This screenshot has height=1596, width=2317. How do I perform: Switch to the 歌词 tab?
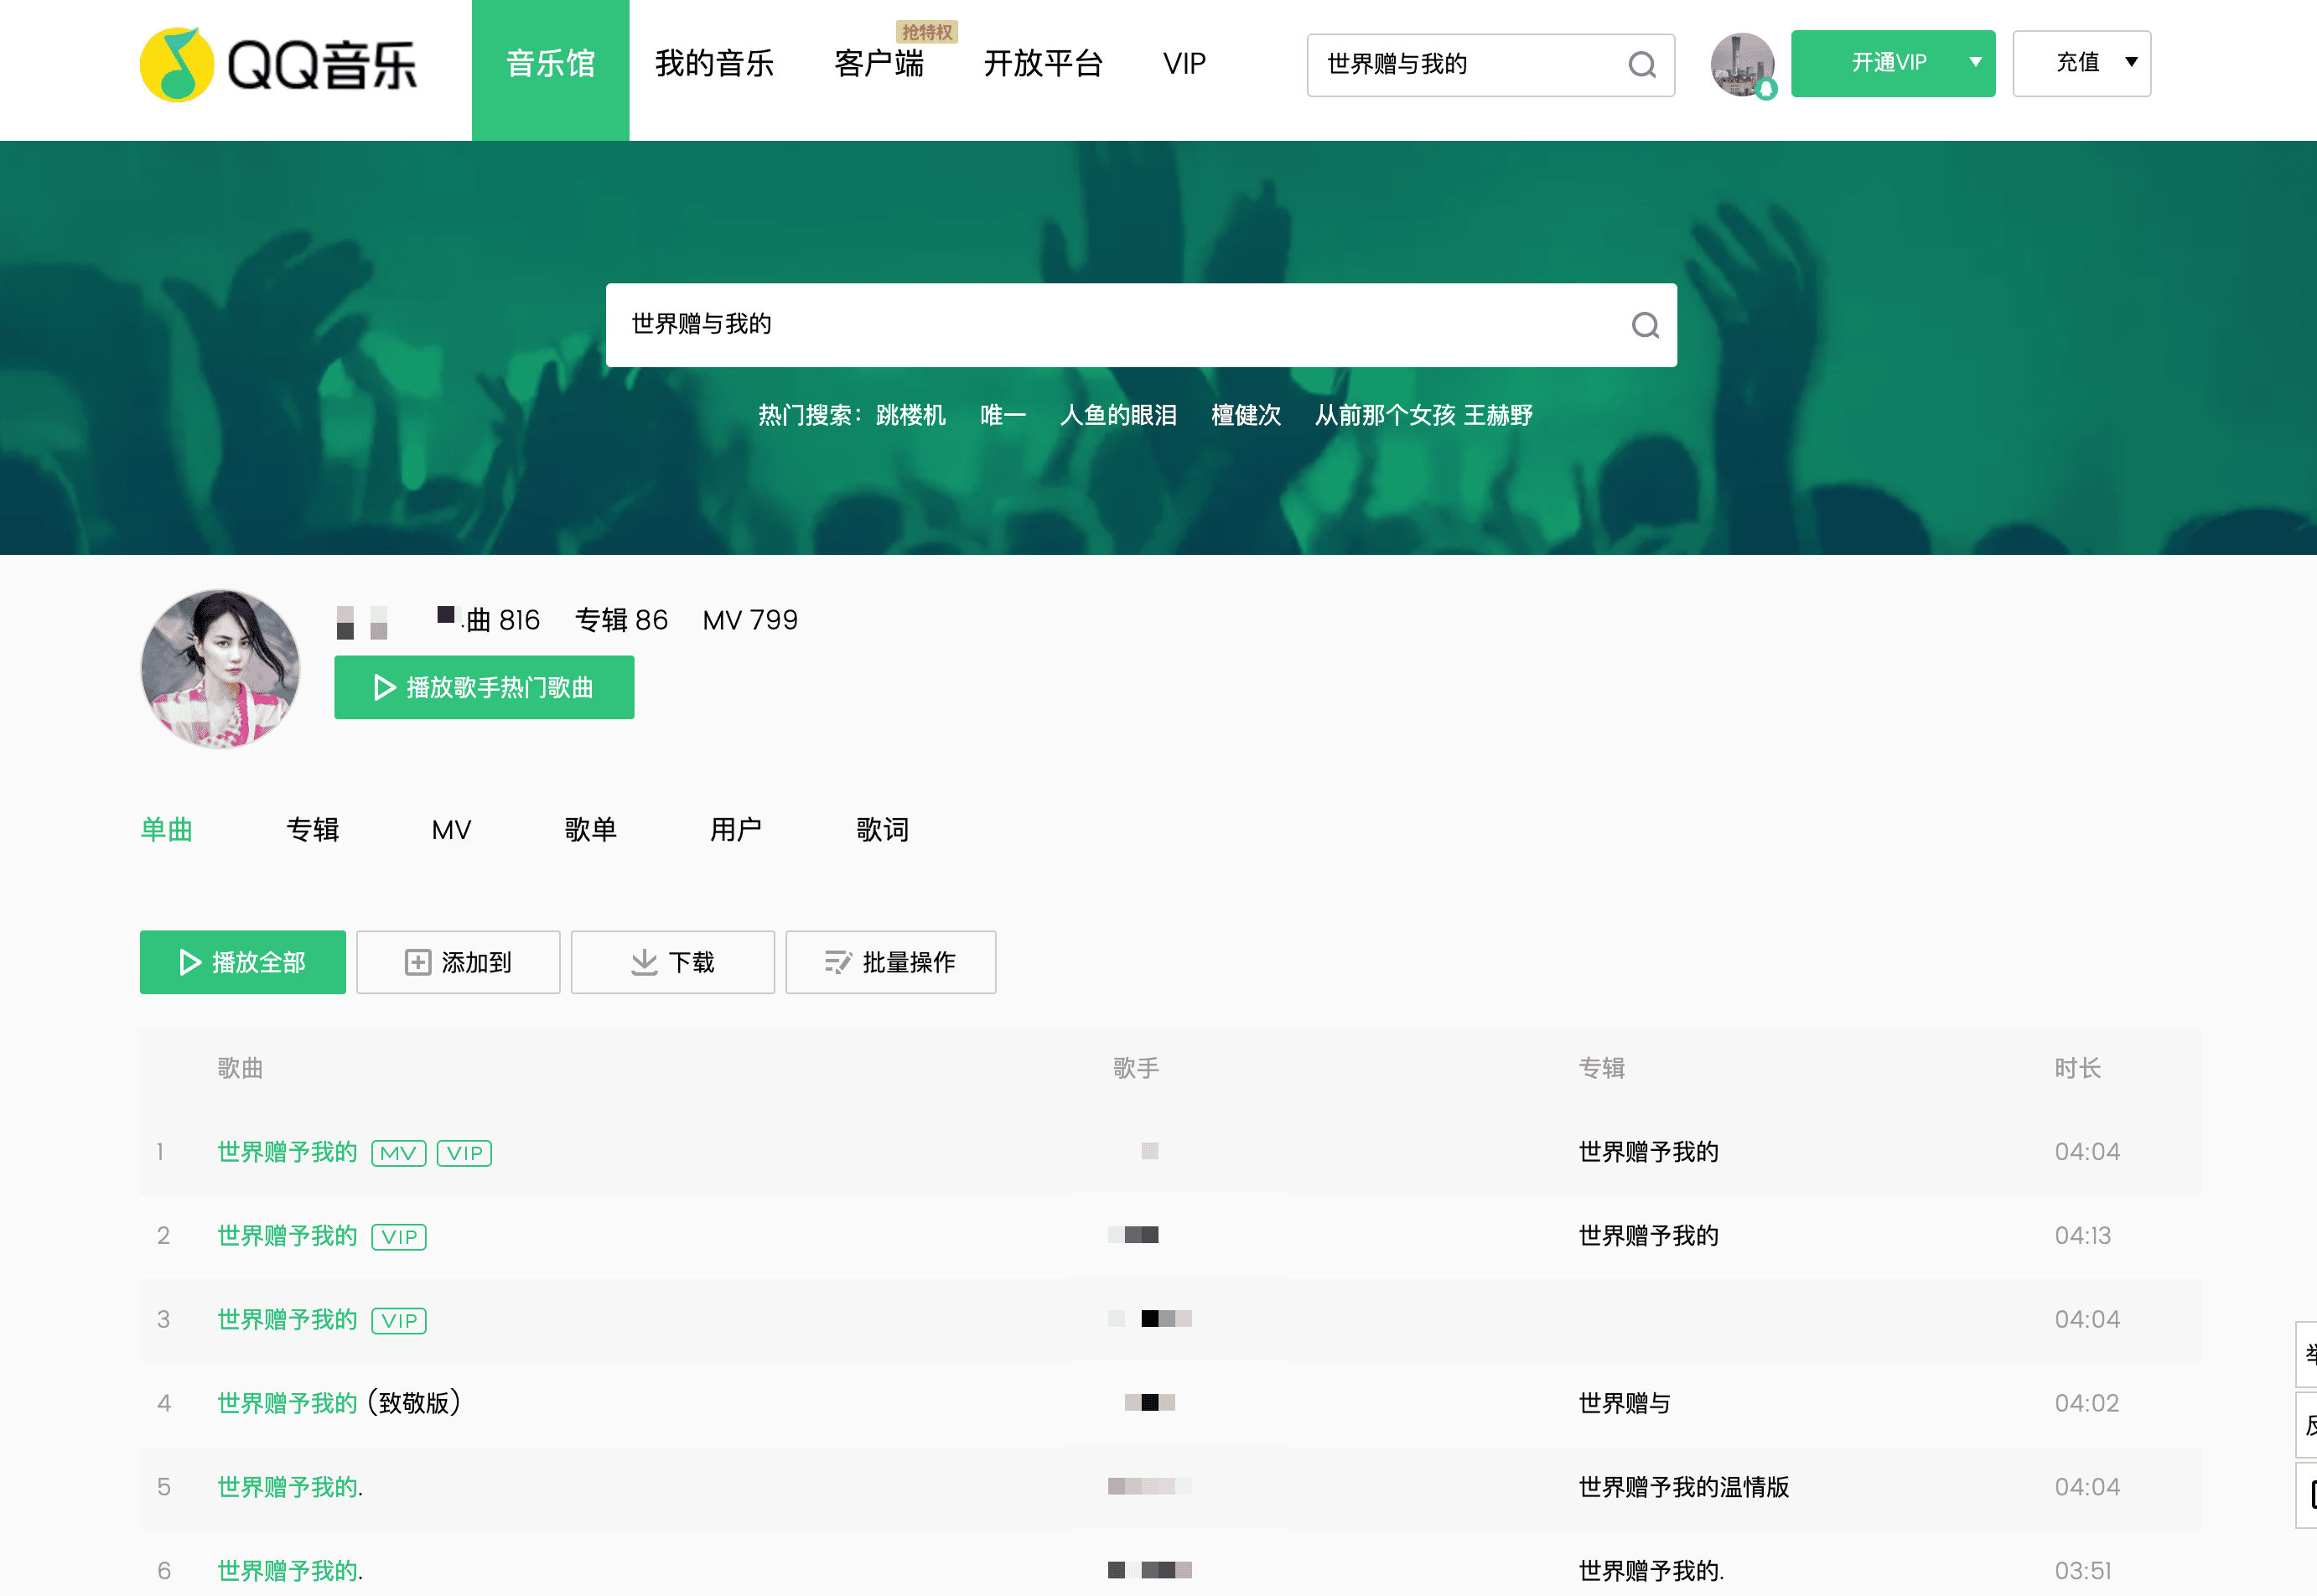point(882,829)
